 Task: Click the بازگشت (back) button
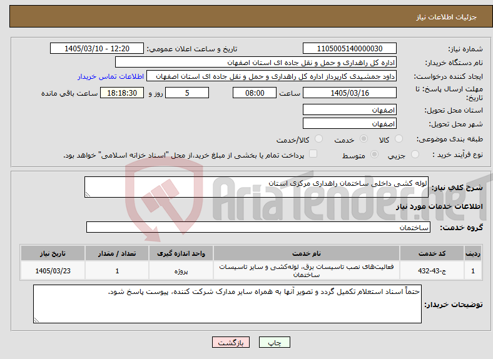point(231,342)
